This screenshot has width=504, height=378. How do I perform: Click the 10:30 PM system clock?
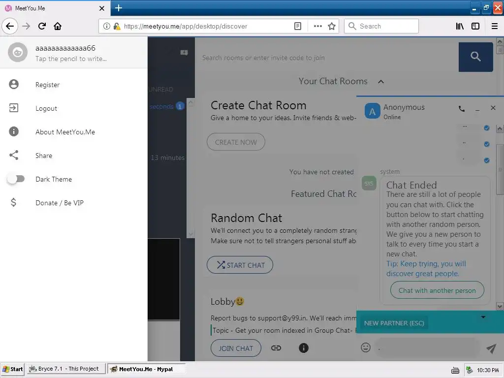[488, 370]
